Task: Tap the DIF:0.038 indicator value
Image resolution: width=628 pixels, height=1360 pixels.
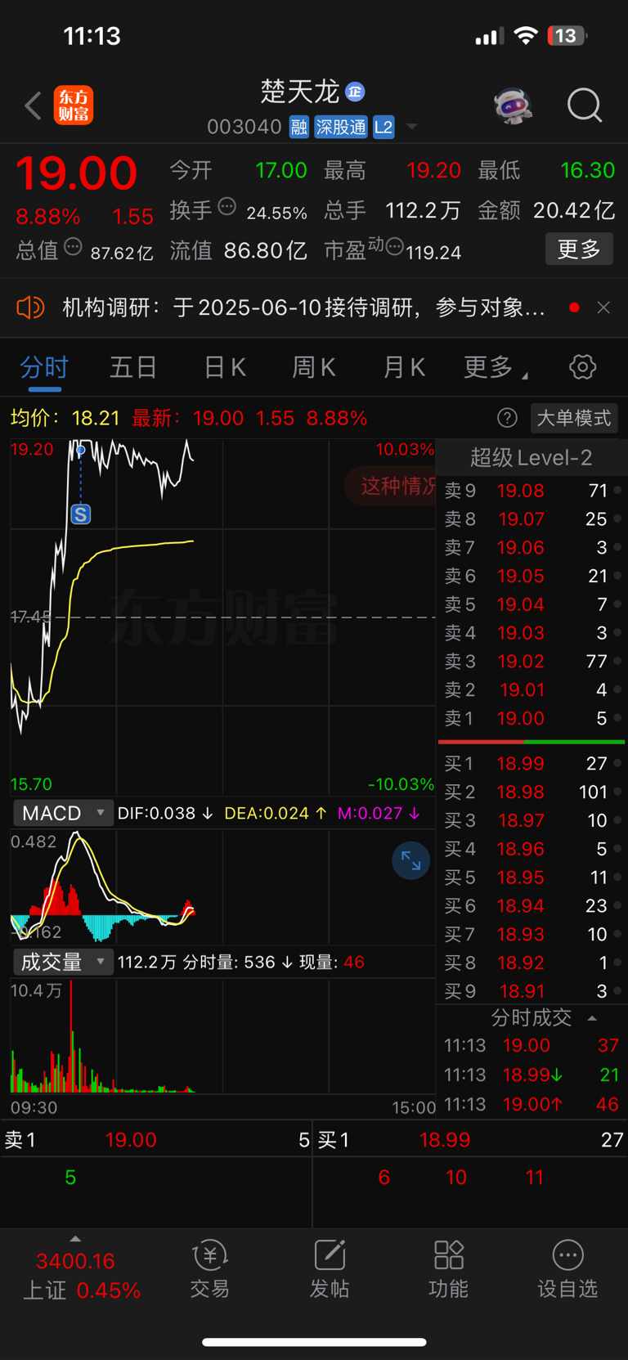Action: (166, 813)
